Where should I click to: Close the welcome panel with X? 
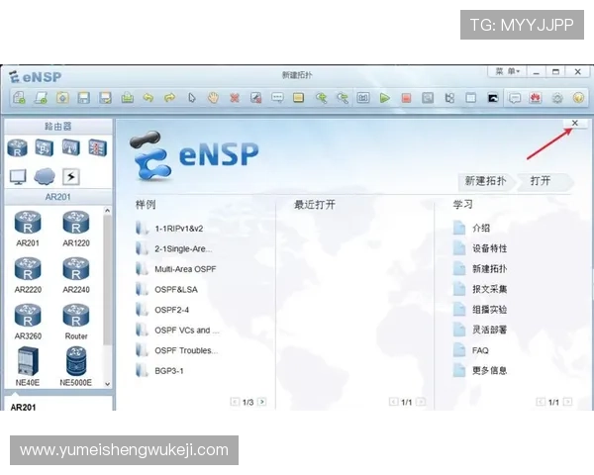coord(574,123)
